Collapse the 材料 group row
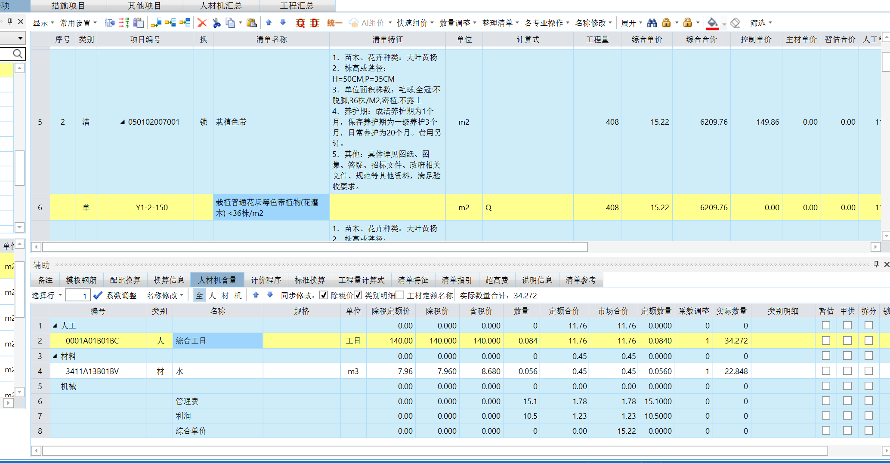 pos(55,356)
